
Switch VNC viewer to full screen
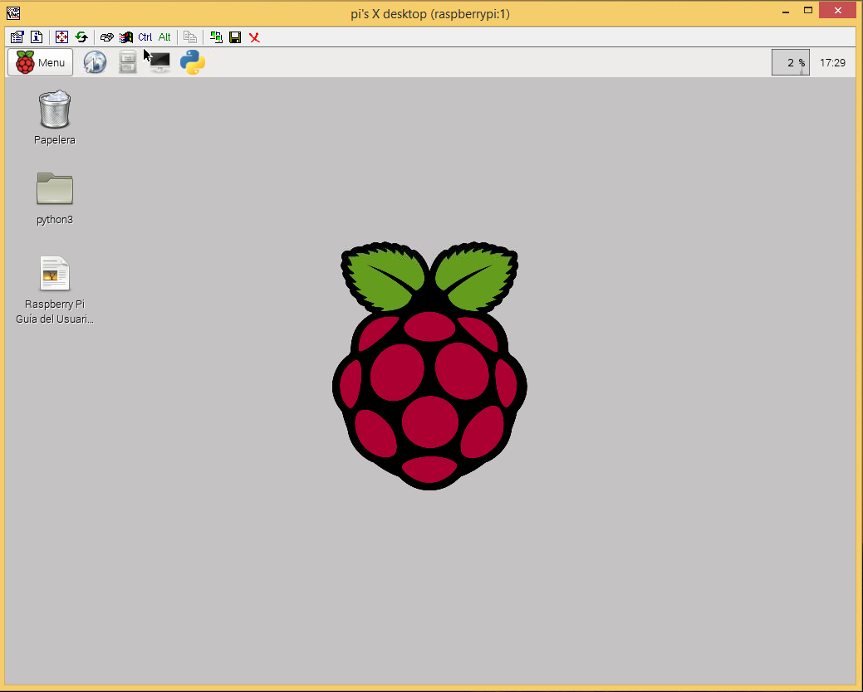(61, 37)
